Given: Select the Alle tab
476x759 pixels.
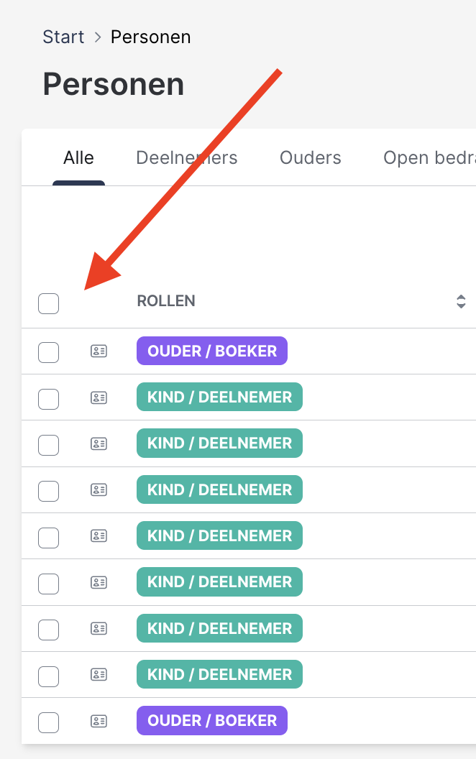Looking at the screenshot, I should pos(78,157).
